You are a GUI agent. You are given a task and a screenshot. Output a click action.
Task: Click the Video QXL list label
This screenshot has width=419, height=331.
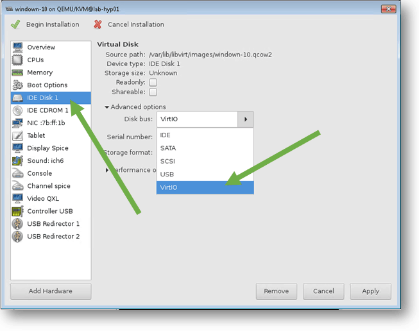43,198
